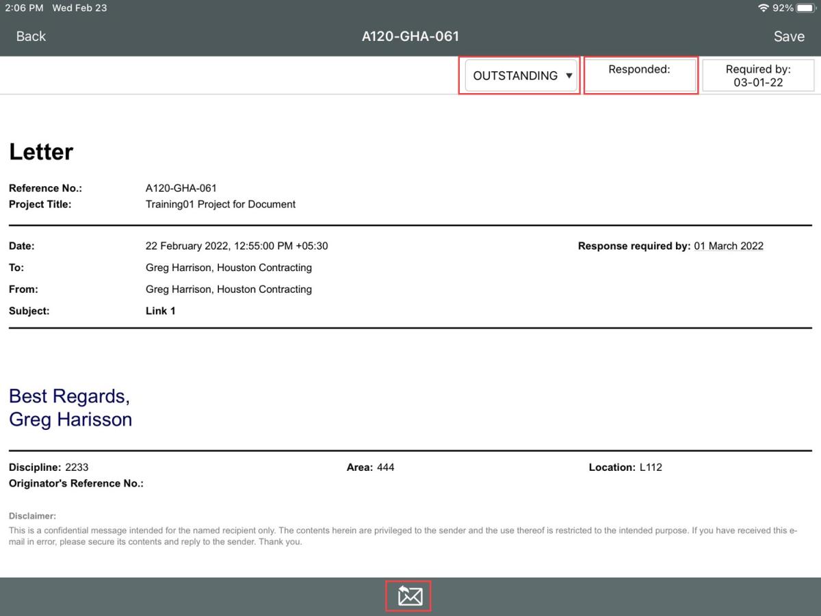Click the Area value 444
This screenshot has width=821, height=616.
pyautogui.click(x=385, y=467)
